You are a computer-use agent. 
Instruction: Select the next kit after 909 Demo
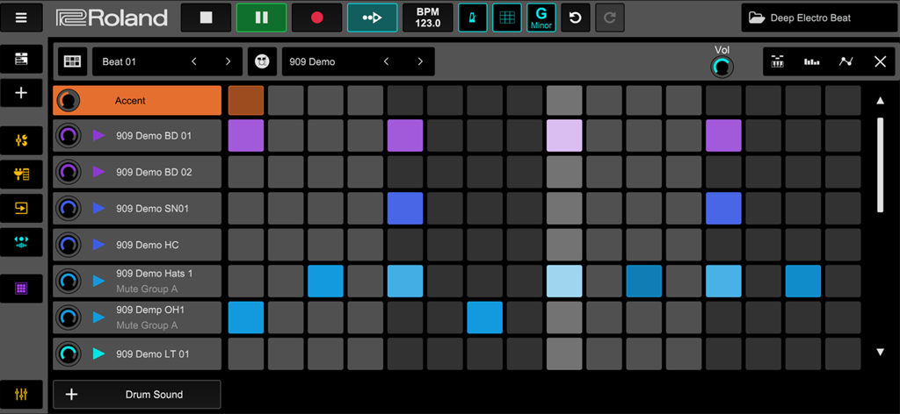[x=420, y=61]
